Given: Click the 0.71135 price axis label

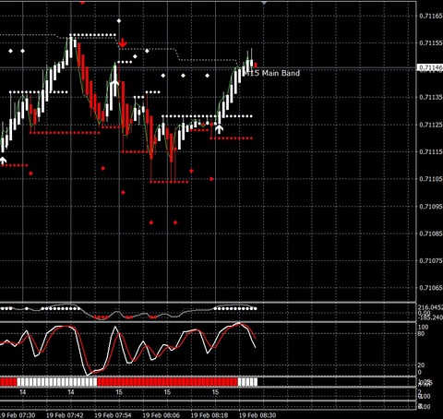Looking at the screenshot, I should [x=431, y=97].
